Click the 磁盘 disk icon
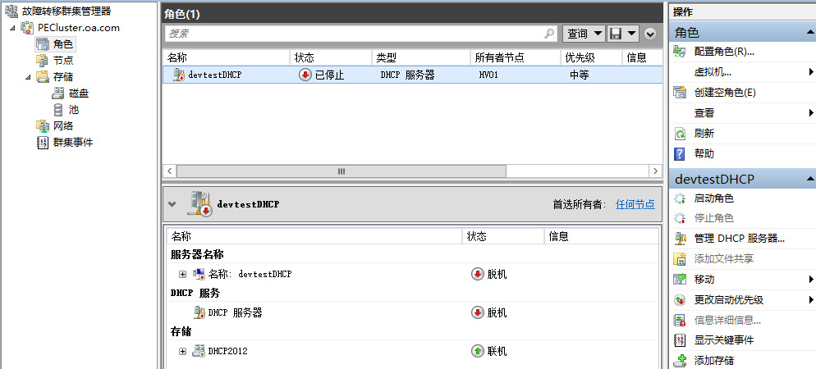 58,93
